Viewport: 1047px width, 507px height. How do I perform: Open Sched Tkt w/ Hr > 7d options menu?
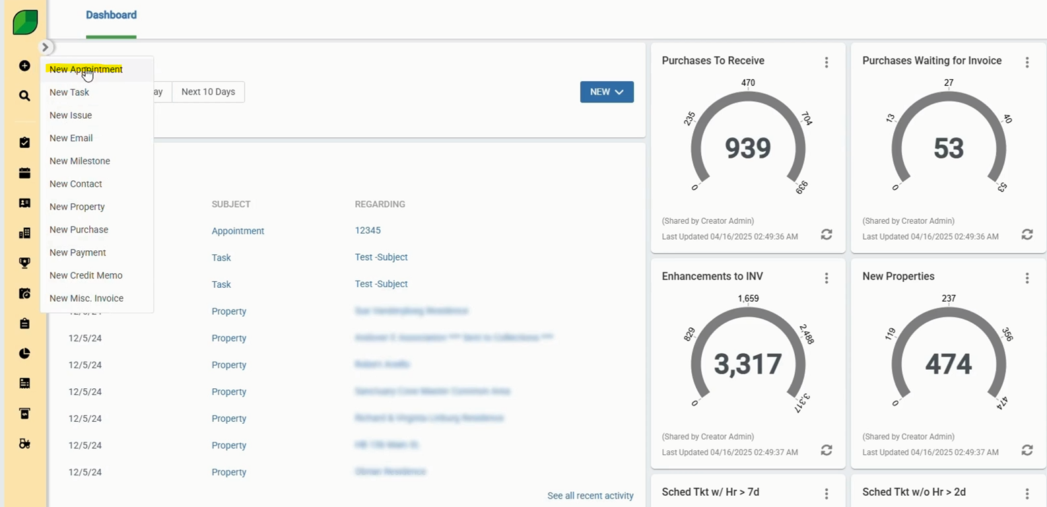pyautogui.click(x=827, y=494)
